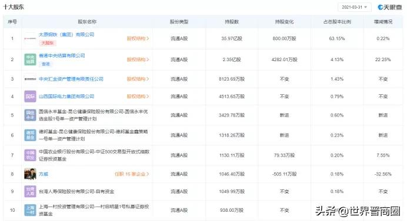Open 任职15家企业 link in 方威 row
This screenshot has width=407, height=223.
pos(132,174)
